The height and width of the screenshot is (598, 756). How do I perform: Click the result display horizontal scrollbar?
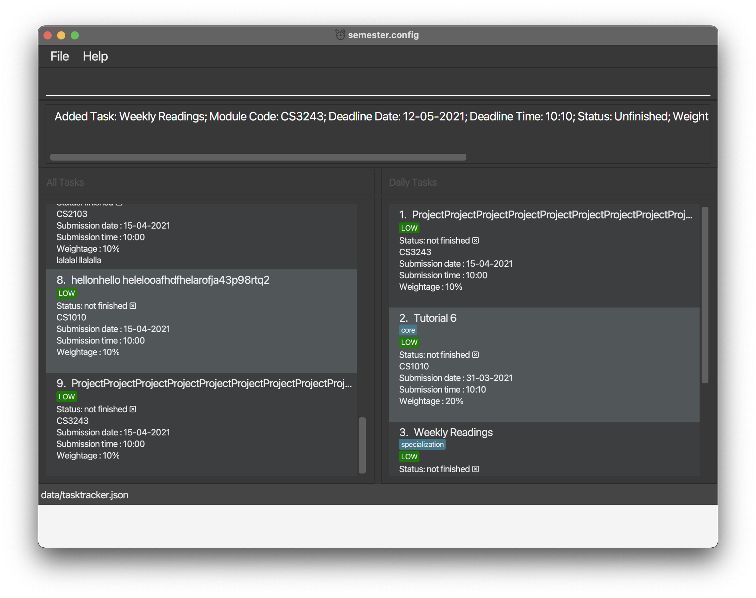tap(258, 157)
